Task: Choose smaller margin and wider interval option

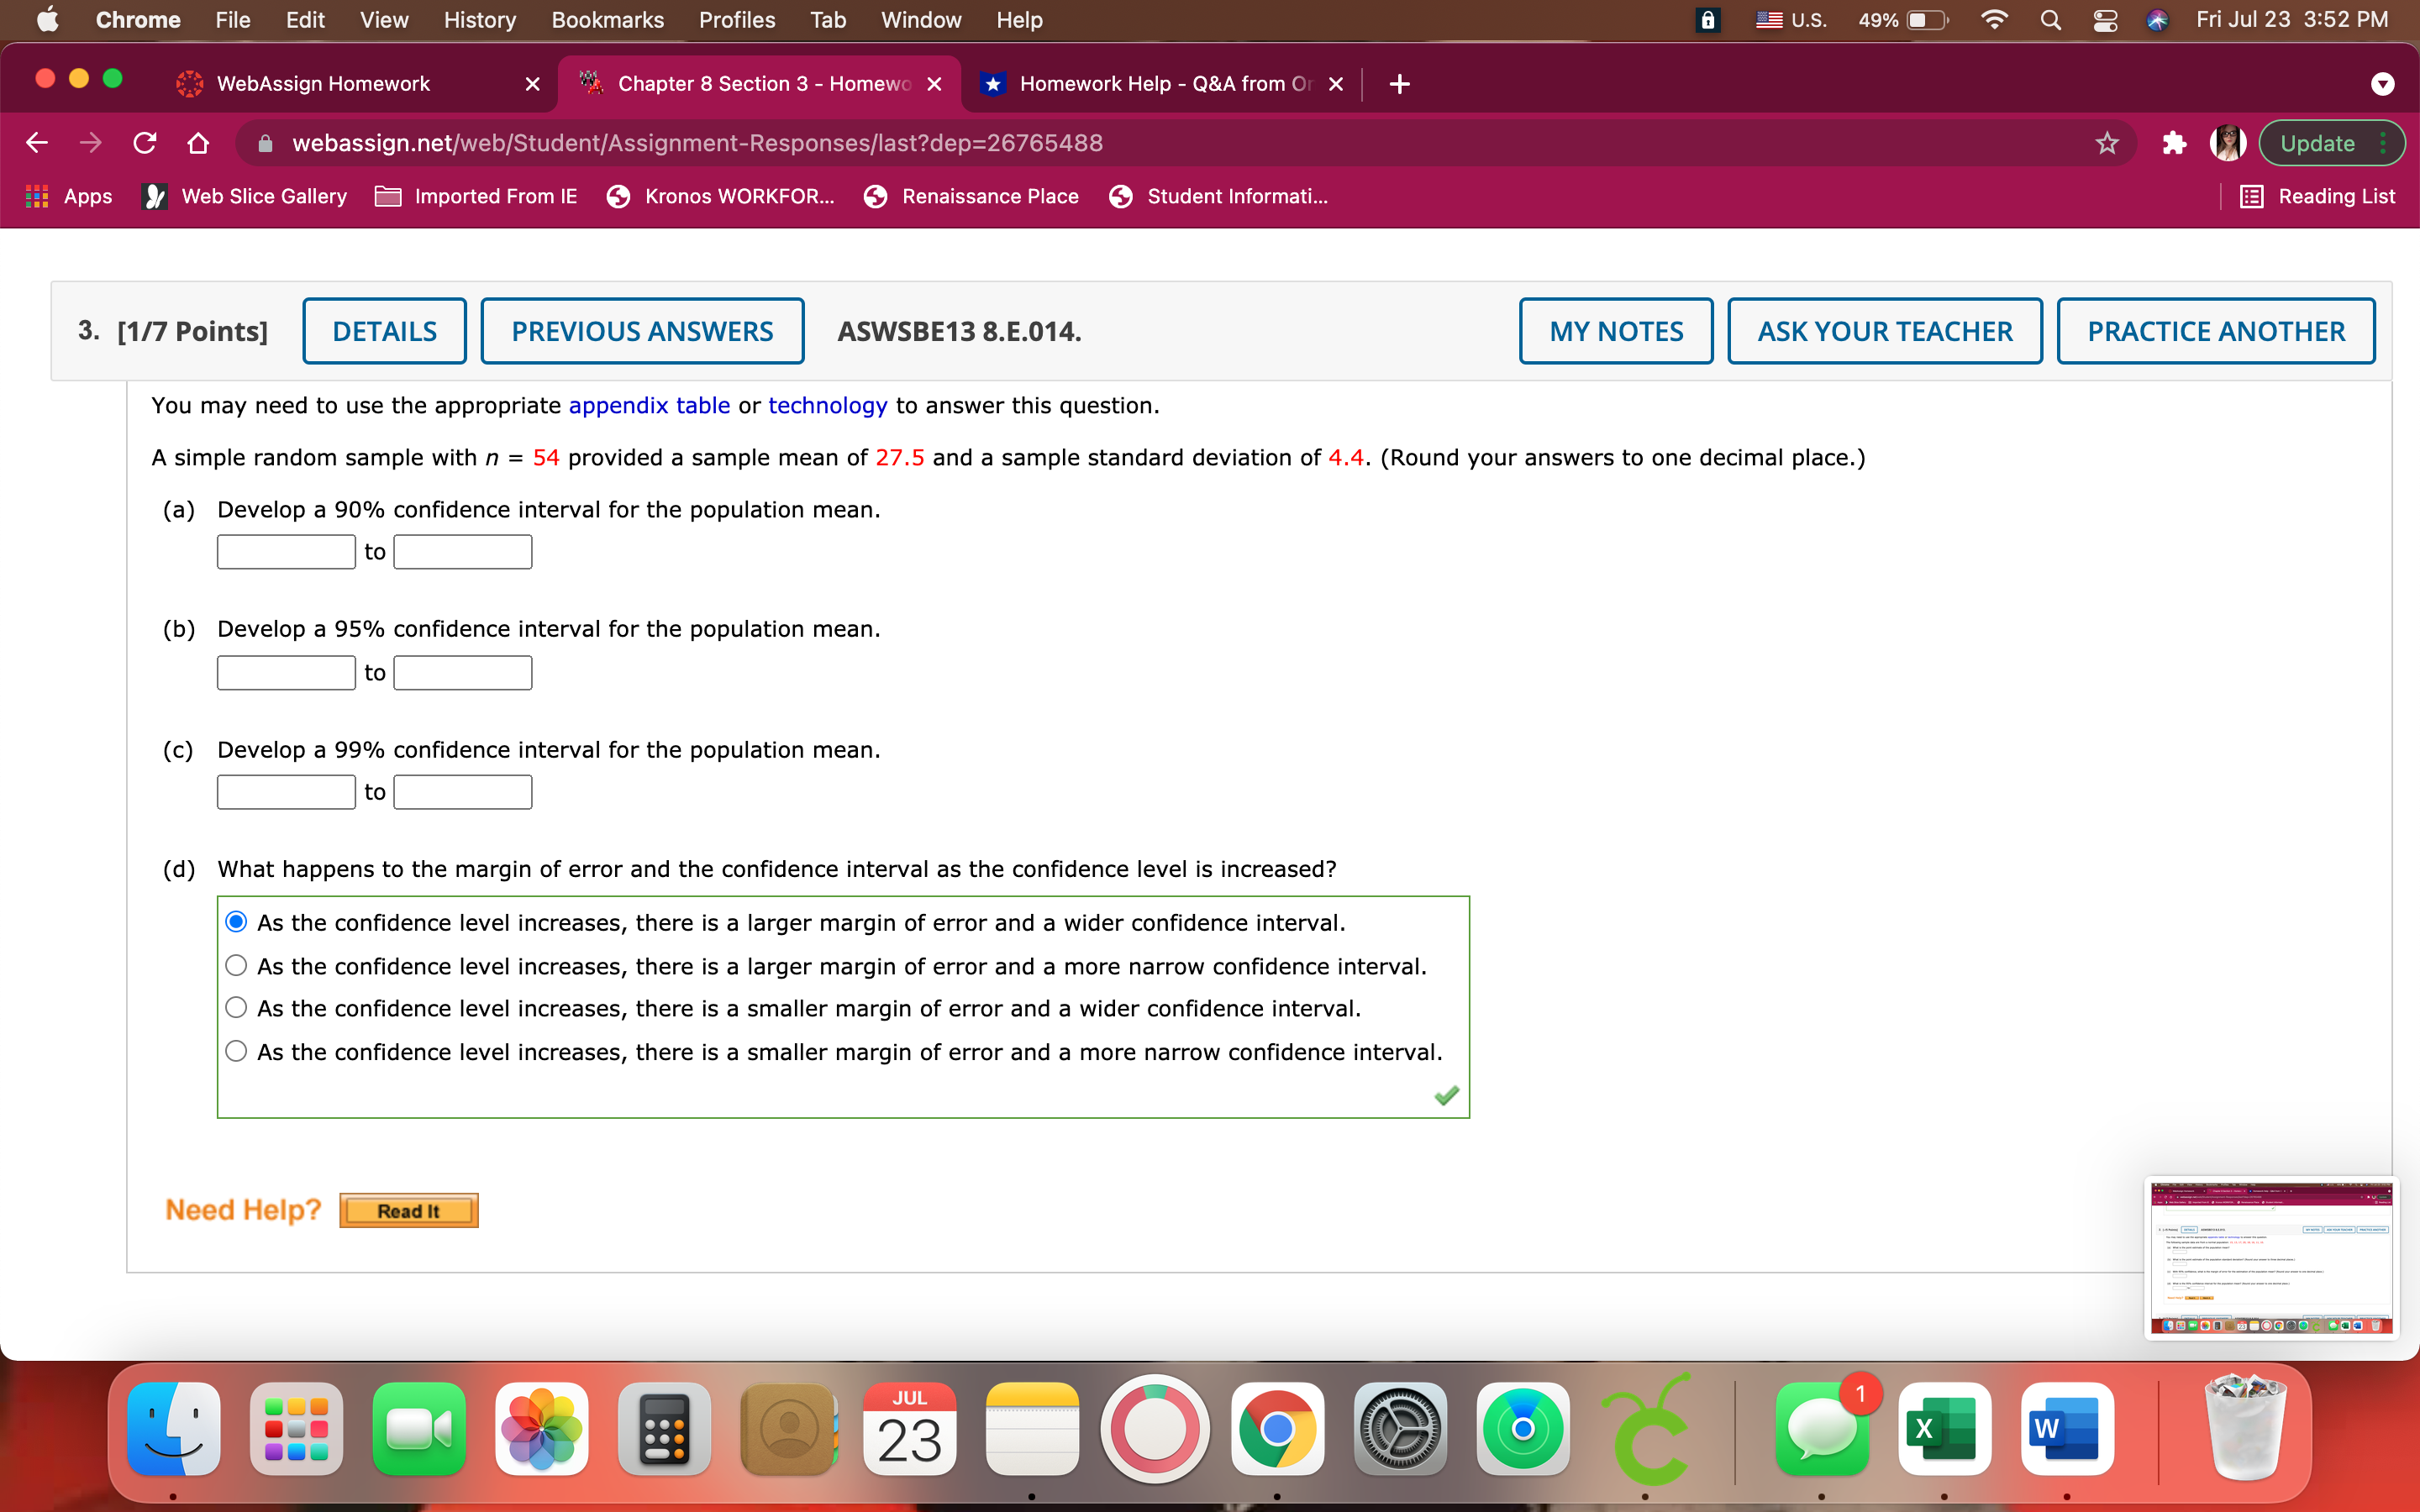Action: (236, 1007)
